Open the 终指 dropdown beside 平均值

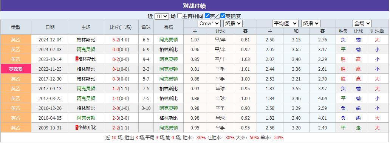311,24
